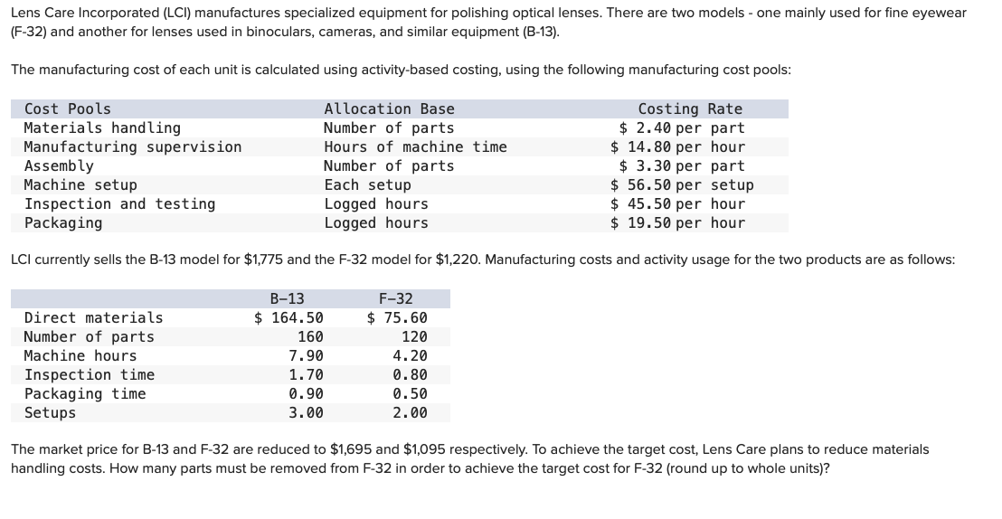
Task: Click the '0.50' packaging time value
Action: 411,393
